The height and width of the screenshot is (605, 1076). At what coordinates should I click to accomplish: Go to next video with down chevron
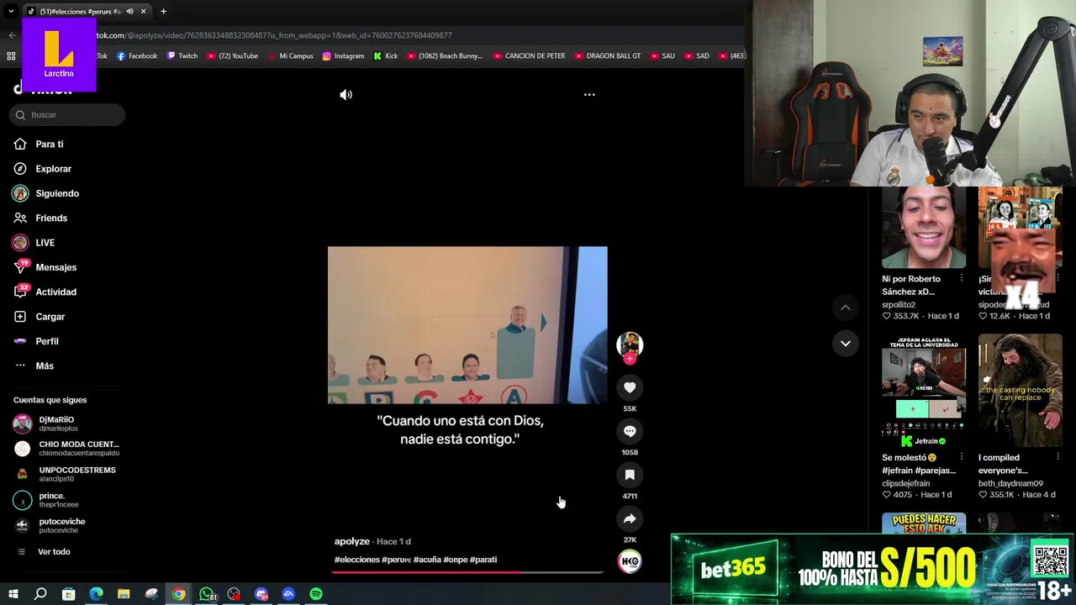[x=846, y=343]
